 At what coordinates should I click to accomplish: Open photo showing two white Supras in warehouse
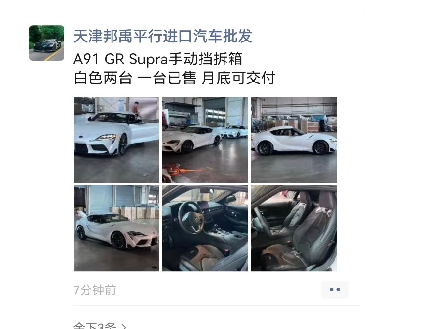(205, 140)
